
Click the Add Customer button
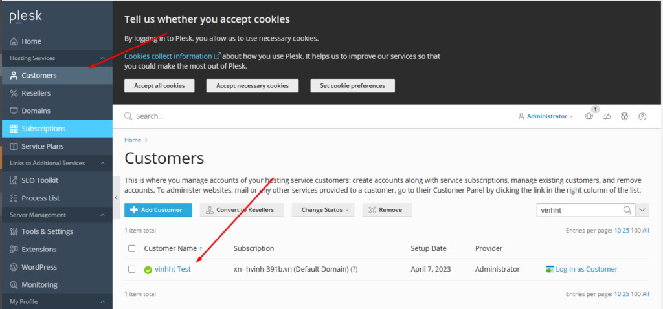tap(158, 210)
